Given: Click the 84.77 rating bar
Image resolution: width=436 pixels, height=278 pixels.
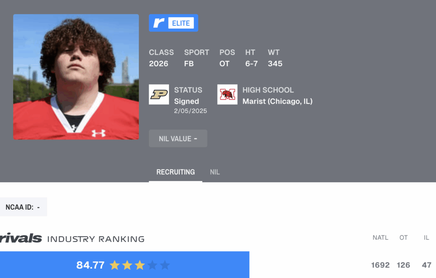Looking at the screenshot, I should tap(125, 265).
